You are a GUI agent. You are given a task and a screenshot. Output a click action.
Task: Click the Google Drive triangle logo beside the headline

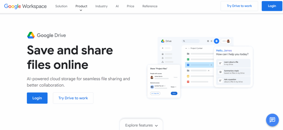(31, 35)
